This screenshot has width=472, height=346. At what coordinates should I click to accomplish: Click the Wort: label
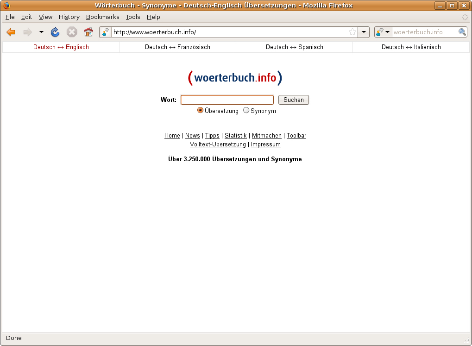coord(169,100)
